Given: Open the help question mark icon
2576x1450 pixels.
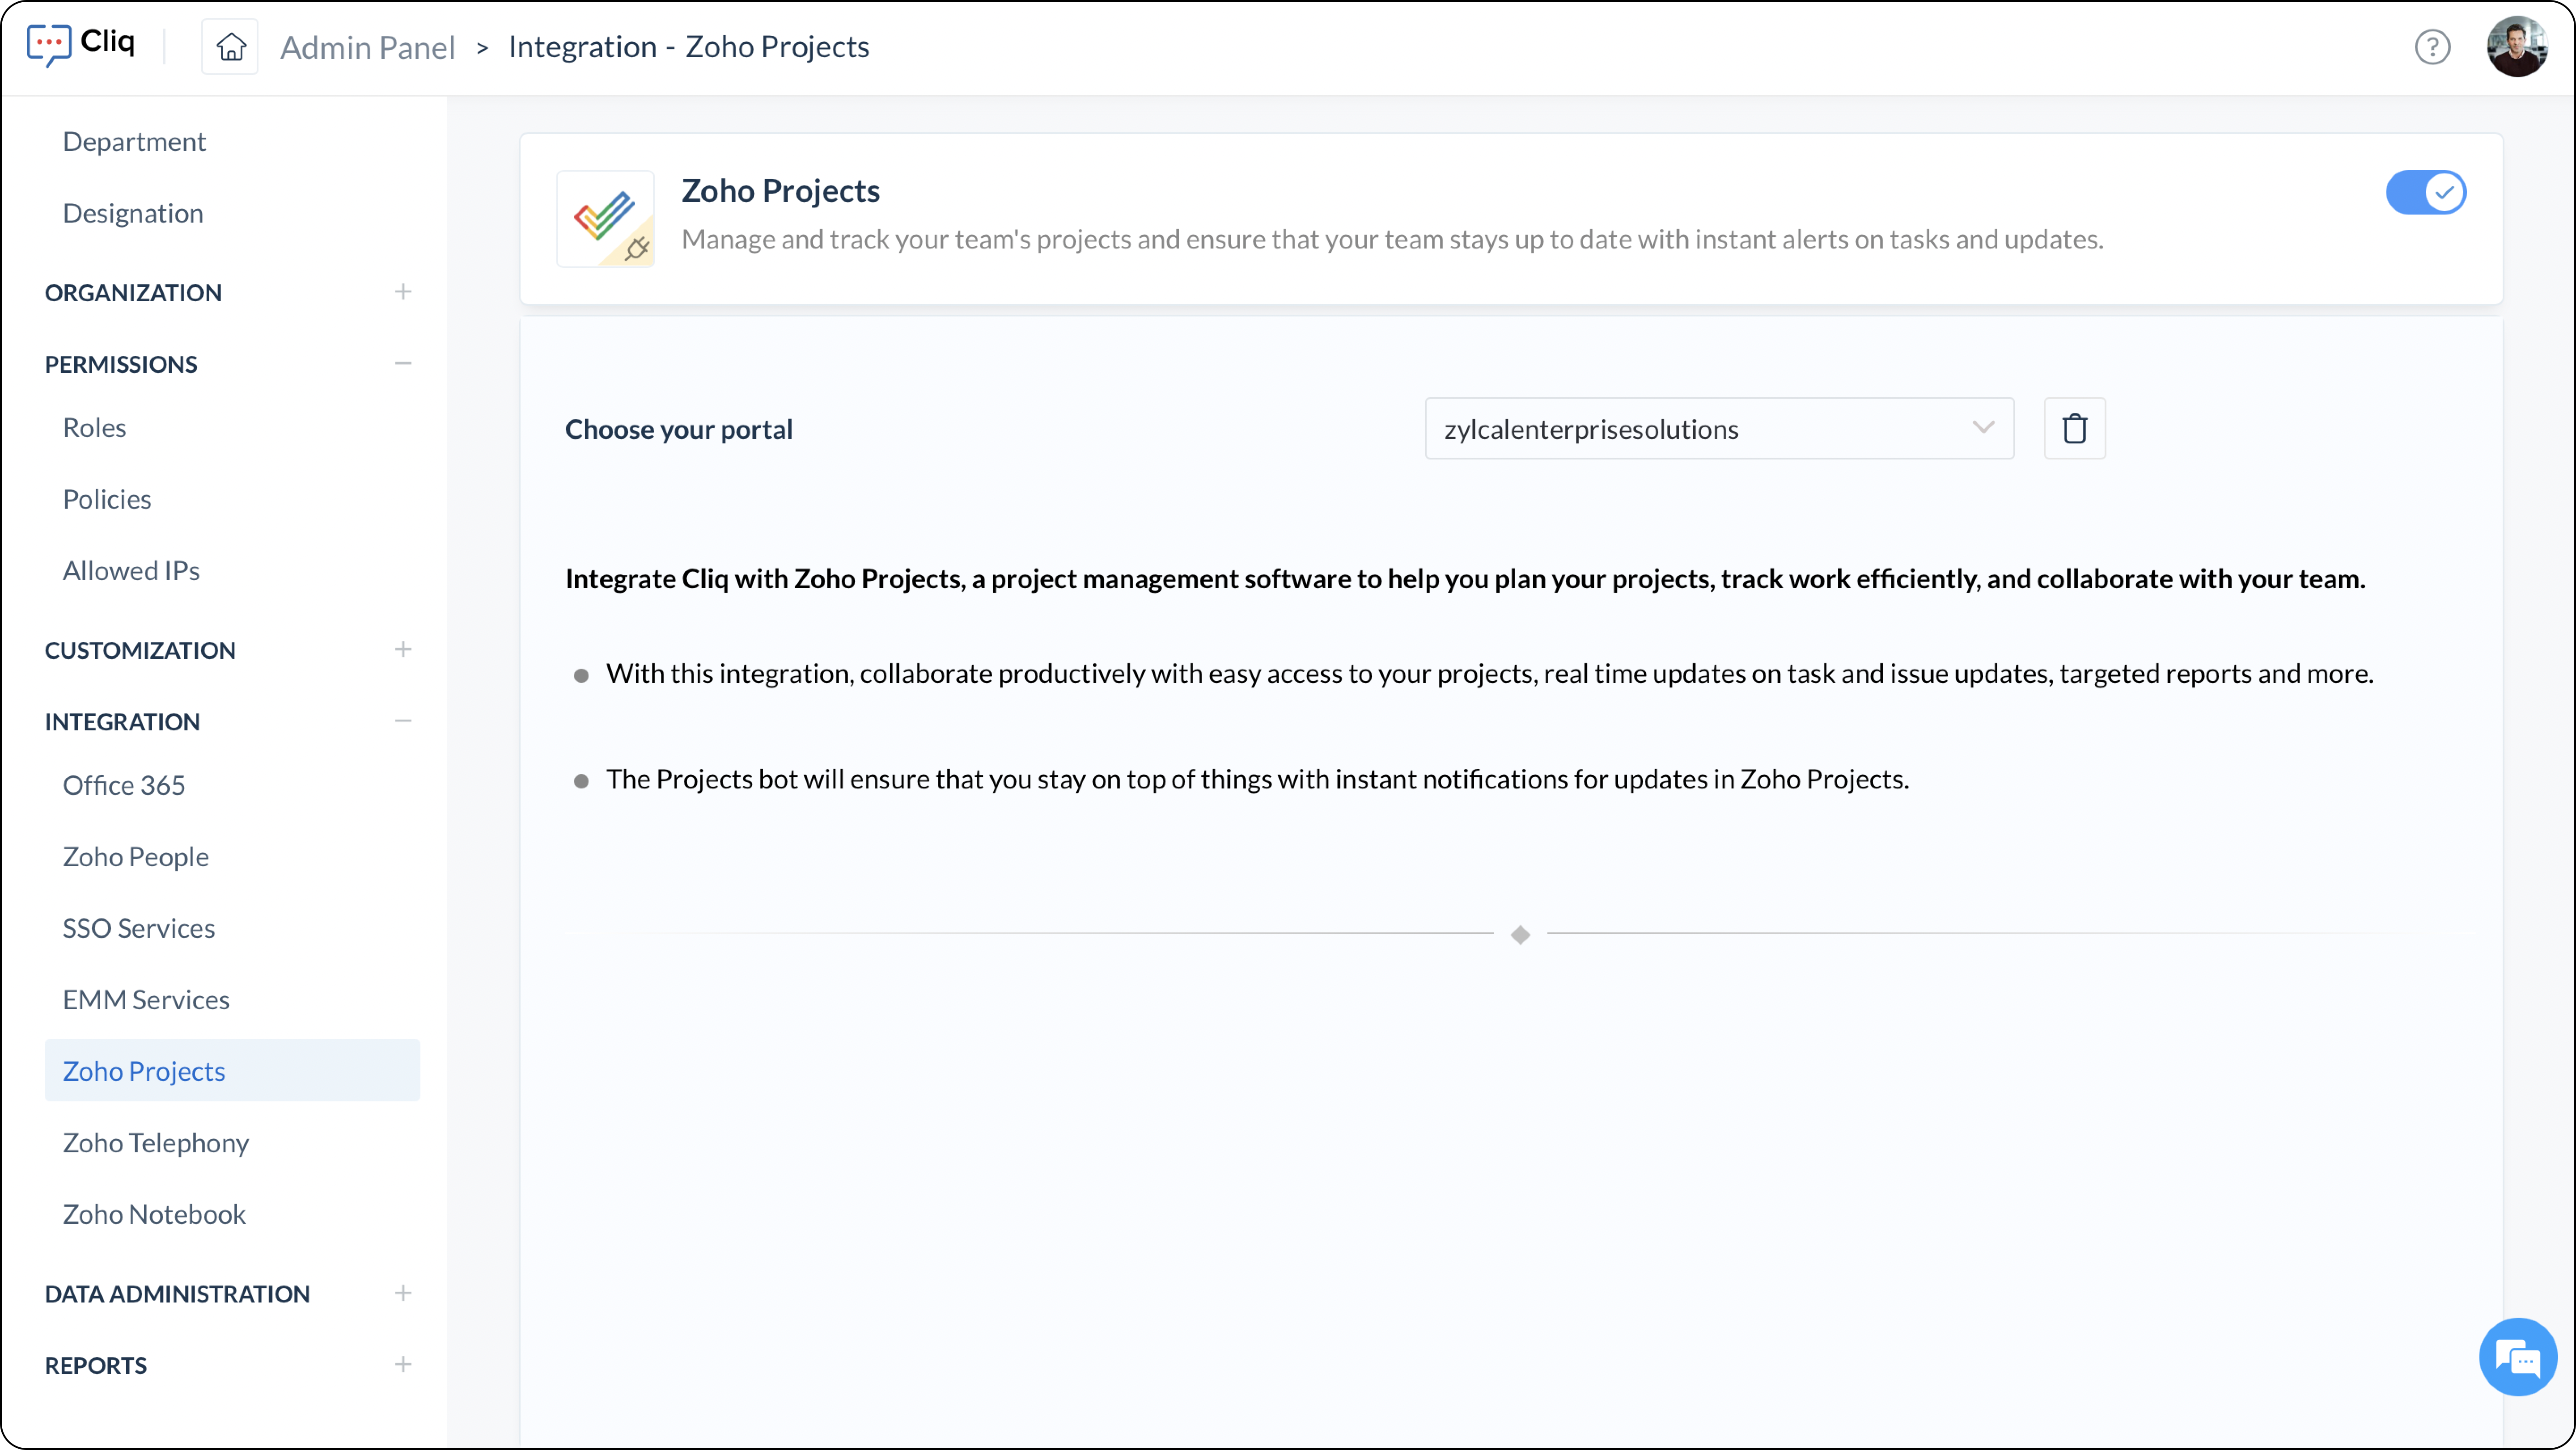Looking at the screenshot, I should [x=2432, y=47].
